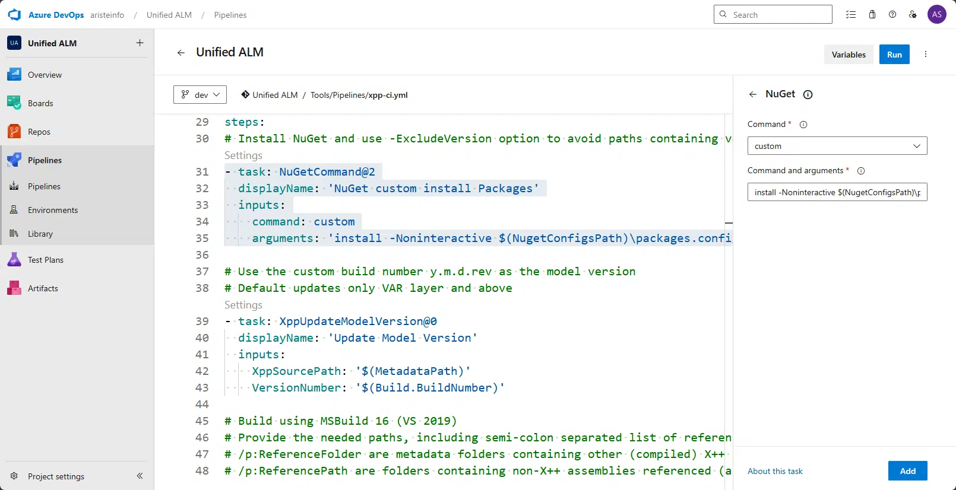Screen dimensions: 956x490
Task: Click the Pipelines breadcrumb in header
Action: tap(230, 15)
